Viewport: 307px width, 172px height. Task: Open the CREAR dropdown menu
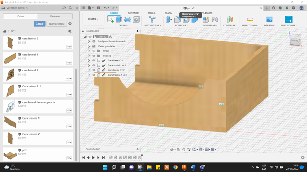point(123,25)
